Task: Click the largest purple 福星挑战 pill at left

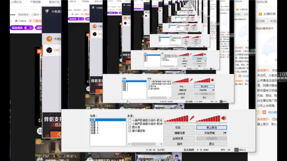Action: (x=22, y=28)
